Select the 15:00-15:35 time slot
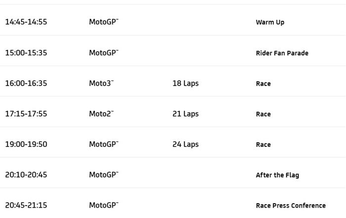 [26, 52]
